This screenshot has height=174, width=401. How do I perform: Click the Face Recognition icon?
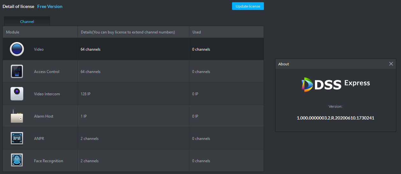point(17,160)
